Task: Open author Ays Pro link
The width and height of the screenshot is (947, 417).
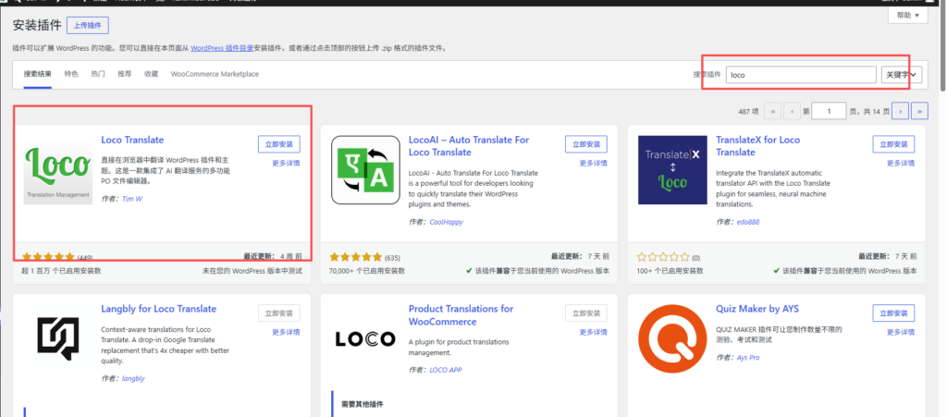Action: pos(747,358)
